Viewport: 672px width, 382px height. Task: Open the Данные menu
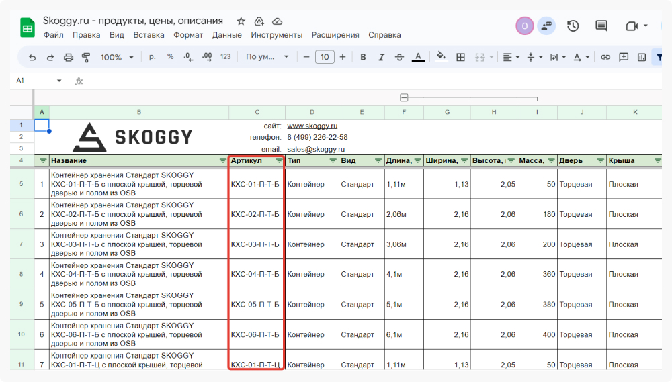tap(226, 35)
